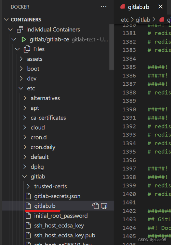Expand the ca-certificates folder
The image size is (171, 245).
click(25, 118)
